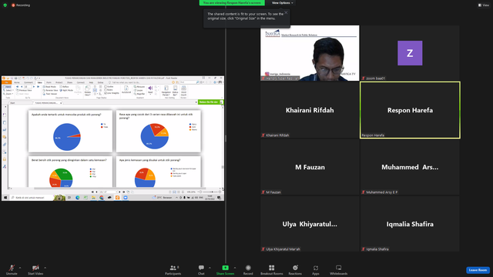Open Zoom Apps
This screenshot has height=277, width=493.
tap(315, 269)
